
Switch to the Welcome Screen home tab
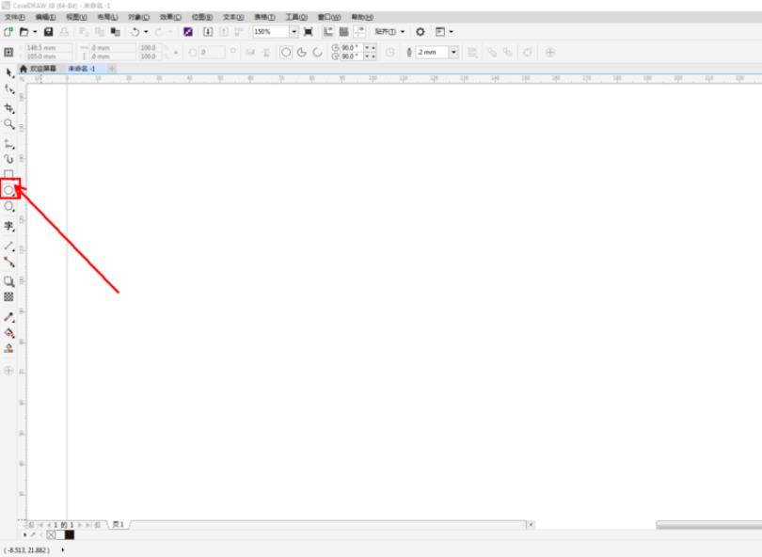[38, 69]
